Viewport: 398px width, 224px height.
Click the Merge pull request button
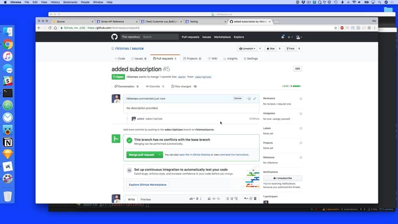(x=141, y=155)
